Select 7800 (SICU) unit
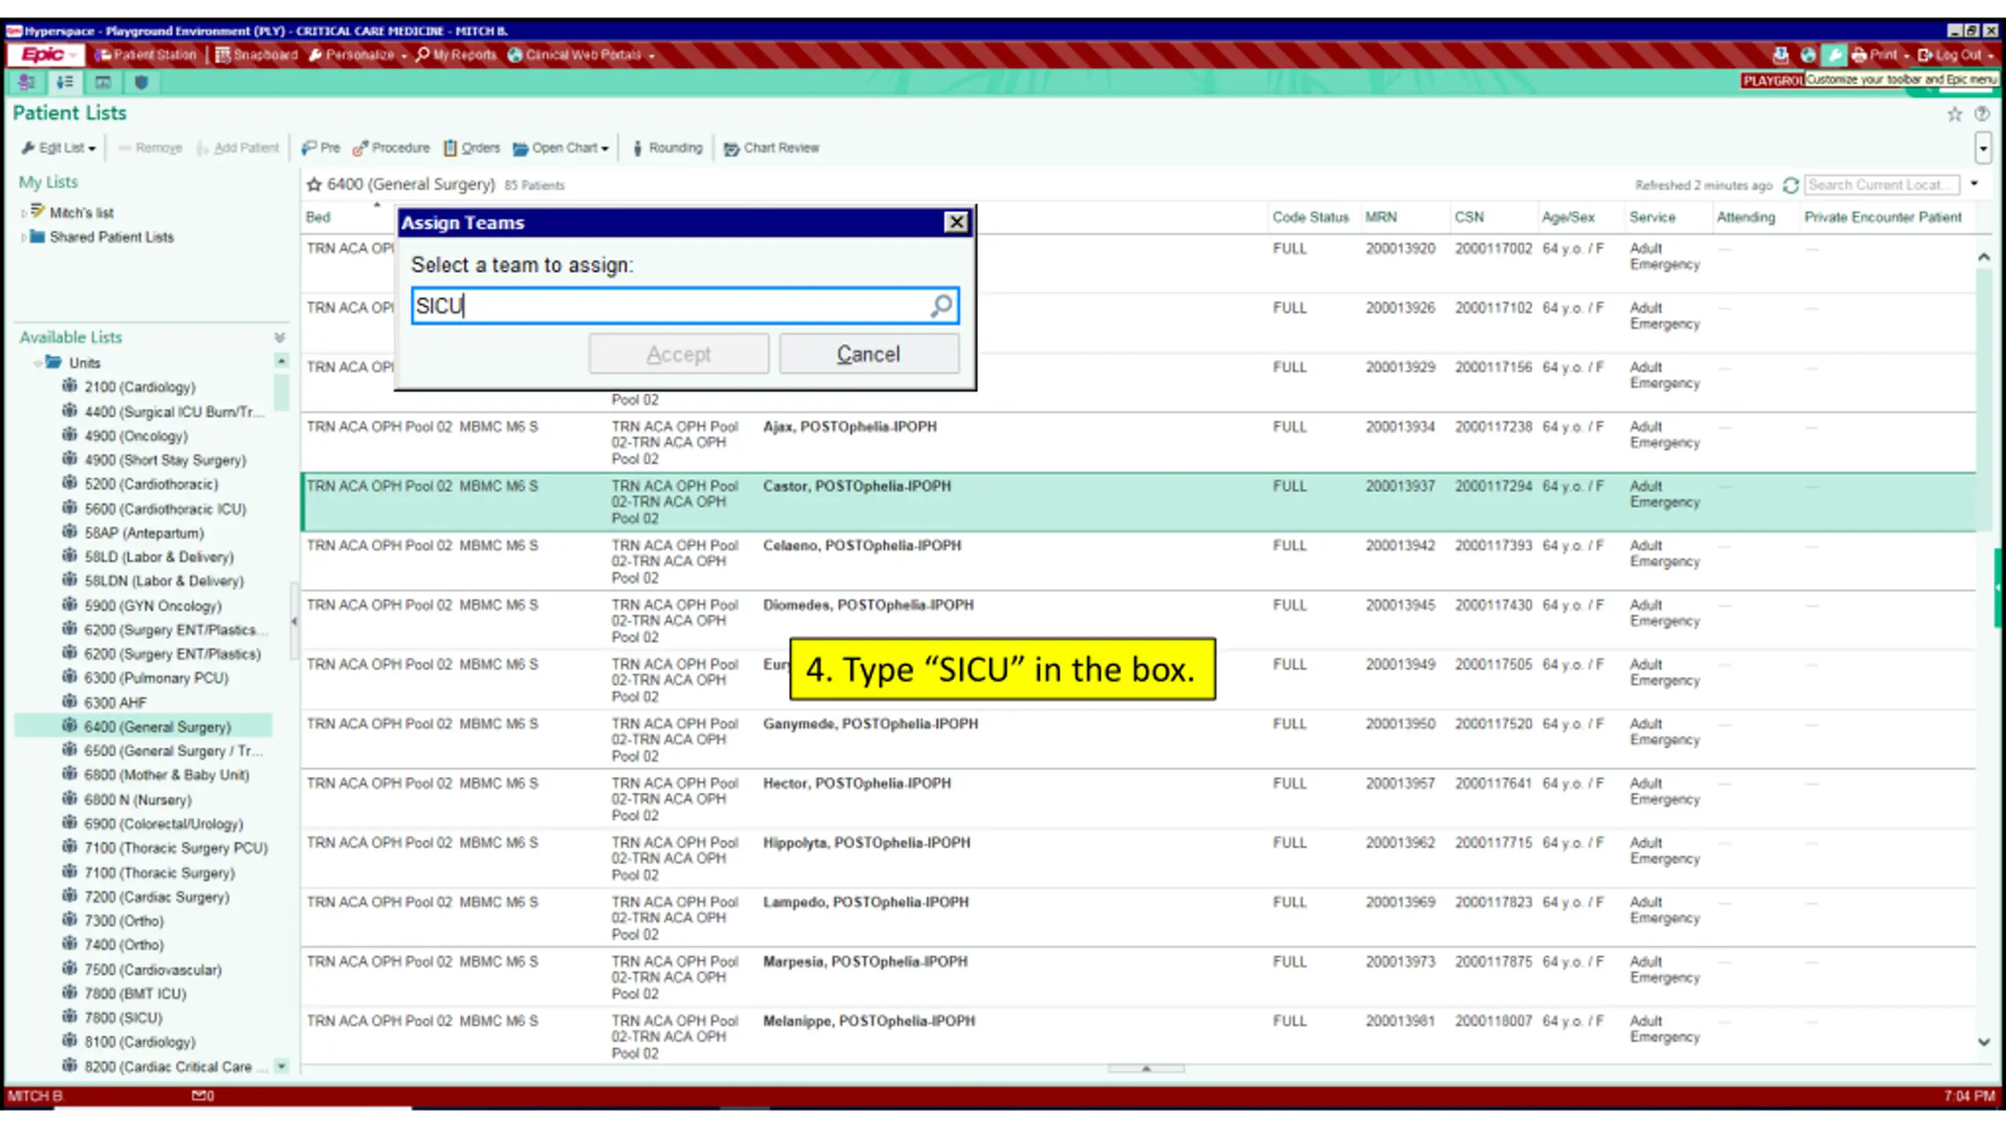2006x1128 pixels. click(123, 1018)
